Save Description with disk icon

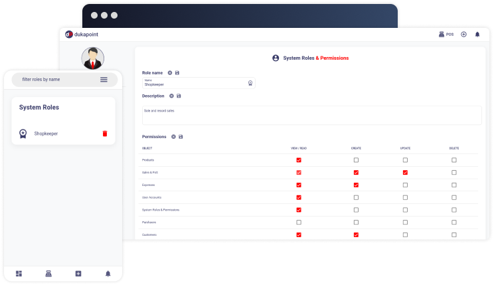click(x=179, y=96)
